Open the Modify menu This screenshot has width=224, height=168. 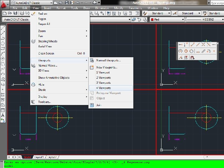click(x=119, y=8)
